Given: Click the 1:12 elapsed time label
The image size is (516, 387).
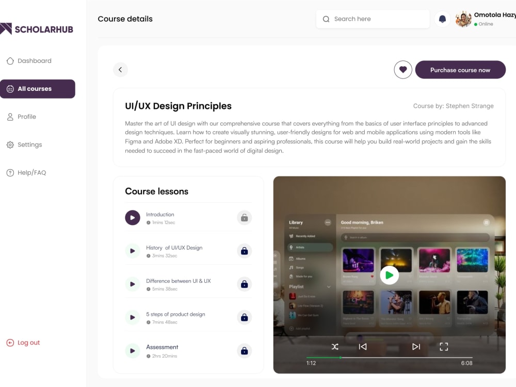Looking at the screenshot, I should 311,363.
